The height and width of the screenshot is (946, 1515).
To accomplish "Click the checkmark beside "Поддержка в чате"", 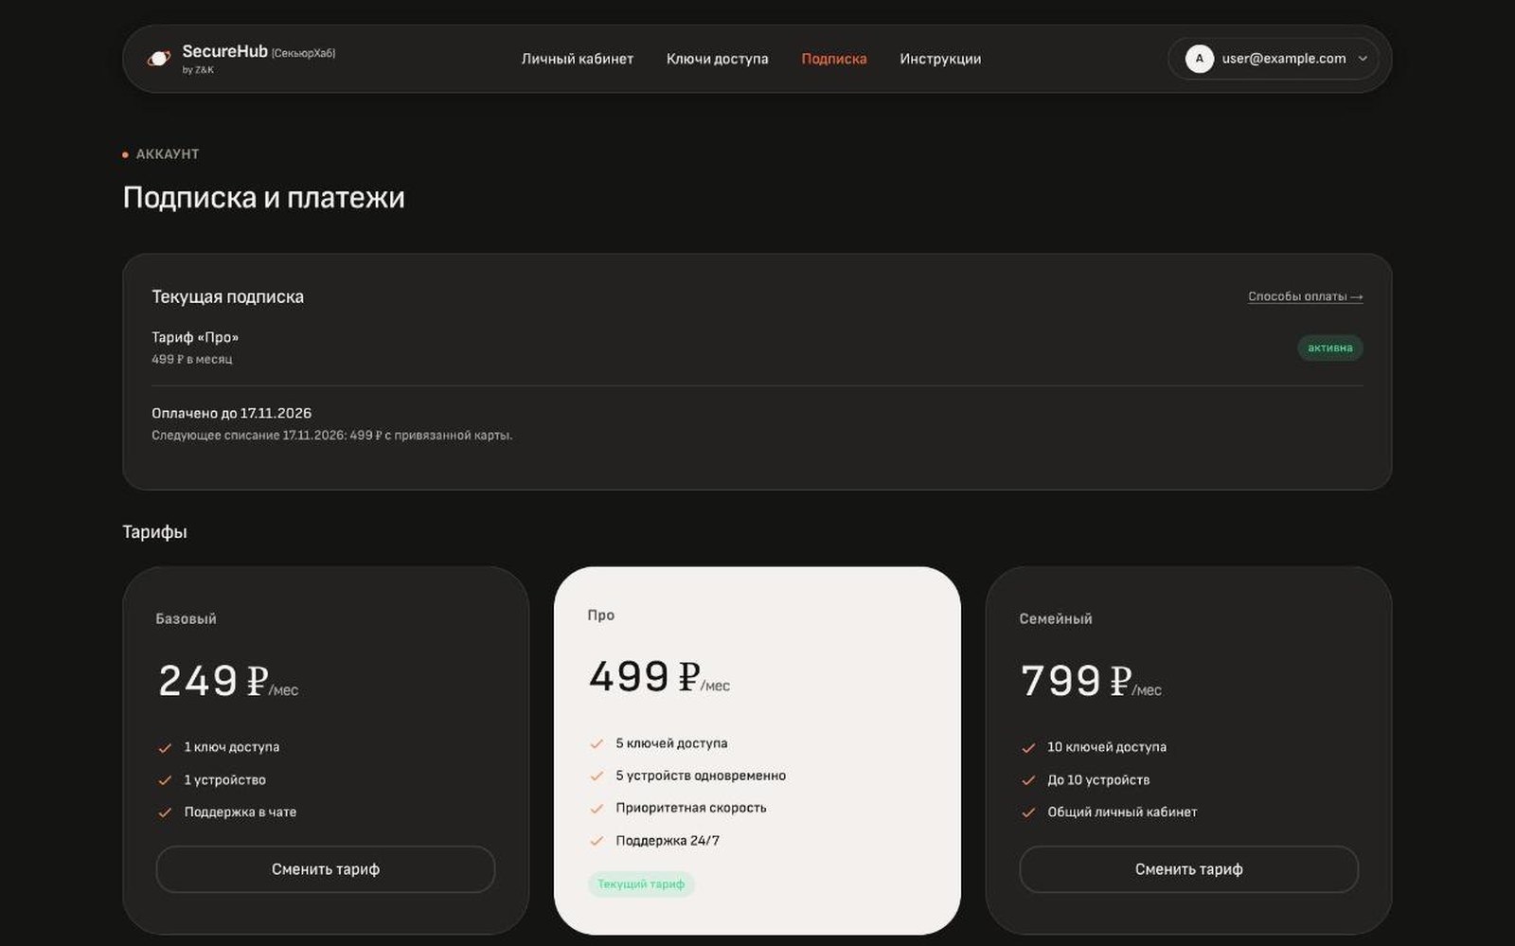I will (x=165, y=812).
